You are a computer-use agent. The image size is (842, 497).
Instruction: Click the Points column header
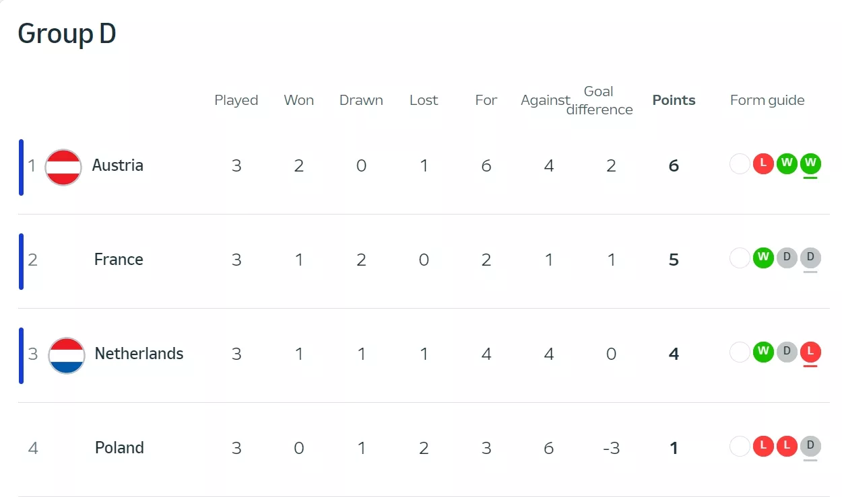click(674, 100)
